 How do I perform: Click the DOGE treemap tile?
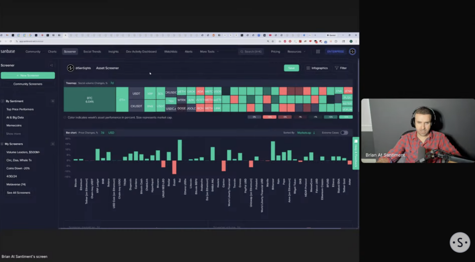click(181, 108)
